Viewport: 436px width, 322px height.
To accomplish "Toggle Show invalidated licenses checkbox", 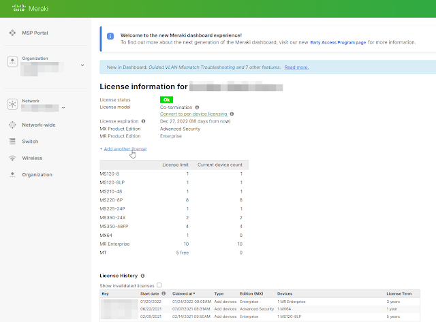I will coord(159,285).
